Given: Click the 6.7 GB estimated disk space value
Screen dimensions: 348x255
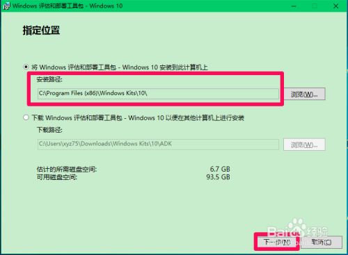Looking at the screenshot, I should 220,169.
